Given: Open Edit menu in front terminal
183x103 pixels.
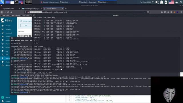Looking at the screenshot, I should (45, 18).
